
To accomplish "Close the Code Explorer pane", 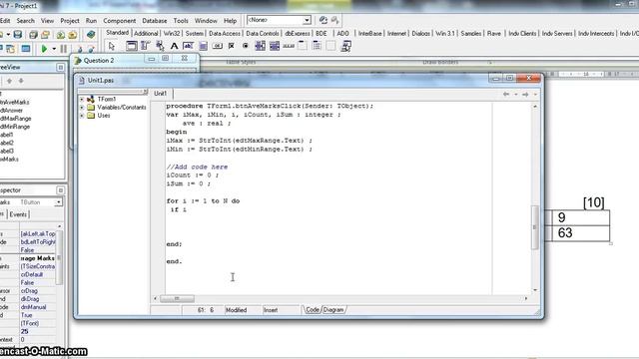I will [x=145, y=92].
